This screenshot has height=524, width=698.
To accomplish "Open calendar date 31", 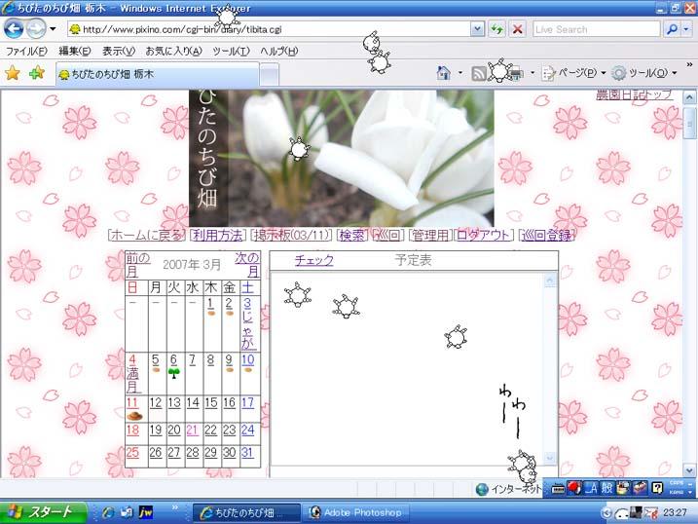I will click(x=247, y=453).
